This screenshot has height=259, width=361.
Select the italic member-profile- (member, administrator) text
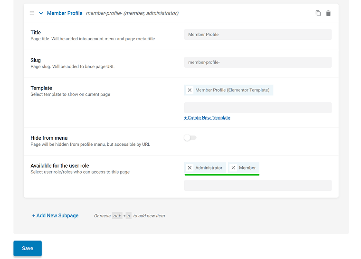(x=132, y=13)
